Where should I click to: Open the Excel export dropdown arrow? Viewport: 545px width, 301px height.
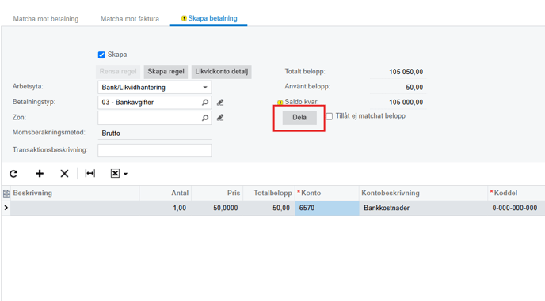click(x=125, y=174)
